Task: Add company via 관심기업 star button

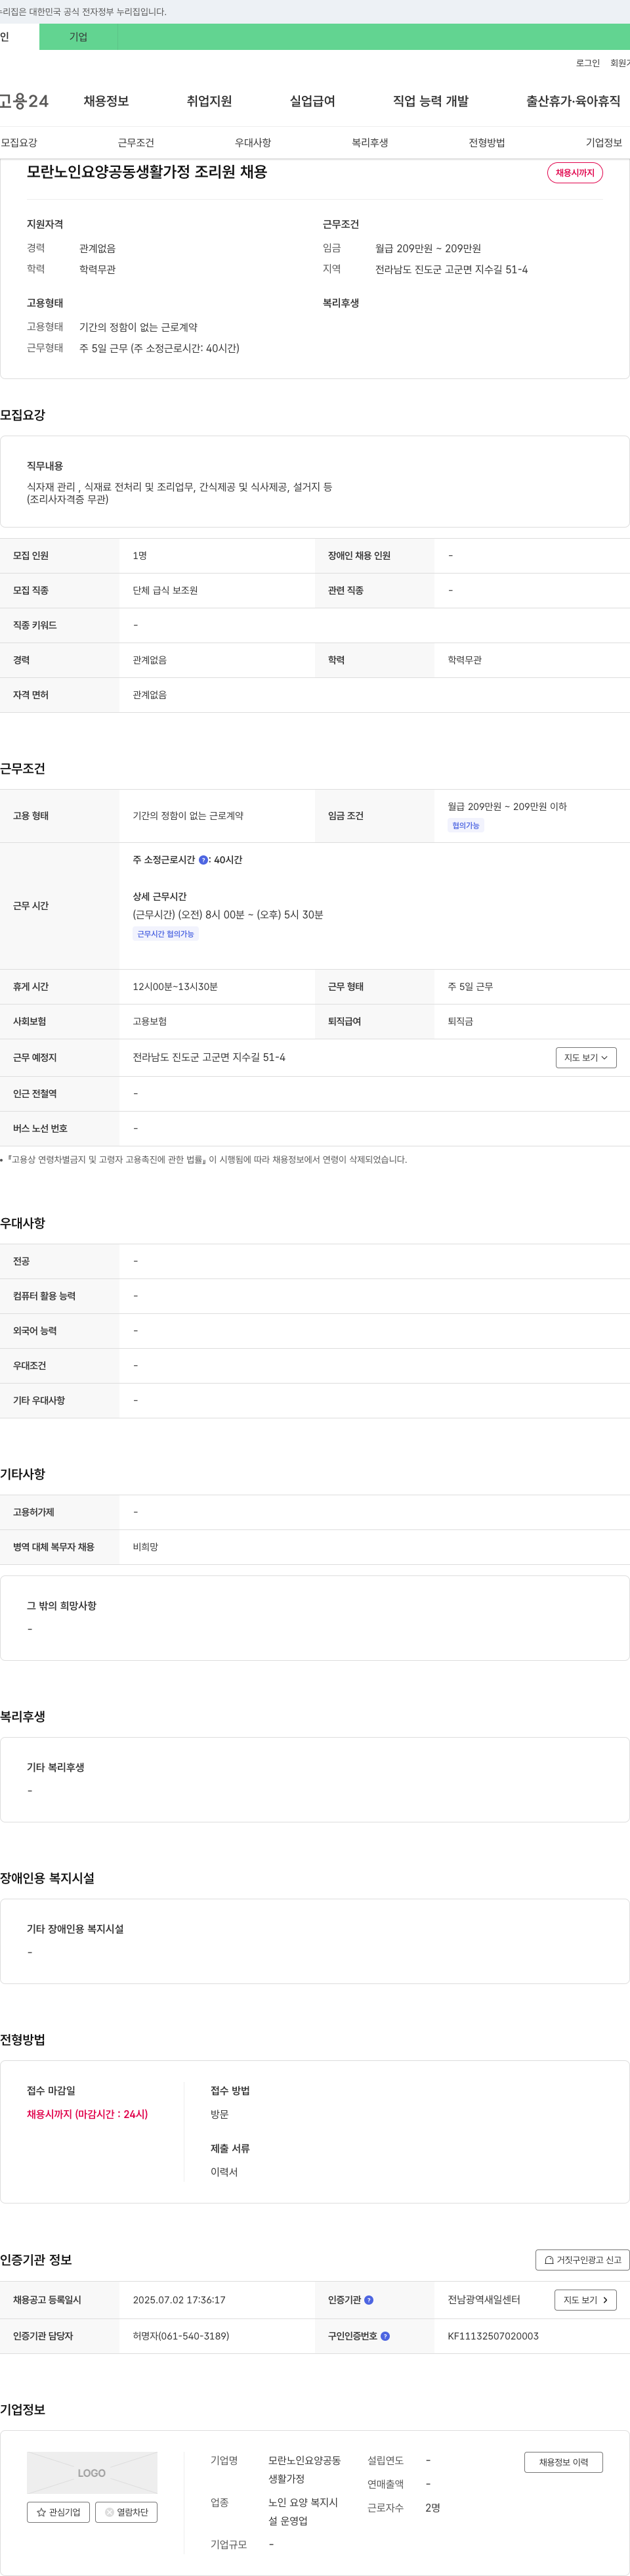Action: coord(58,2512)
